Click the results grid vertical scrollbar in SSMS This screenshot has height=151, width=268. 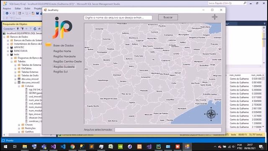pos(263,101)
